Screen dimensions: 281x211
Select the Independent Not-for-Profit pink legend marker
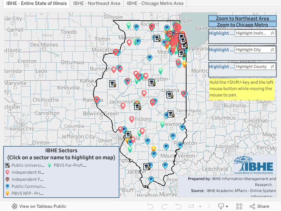7,172
